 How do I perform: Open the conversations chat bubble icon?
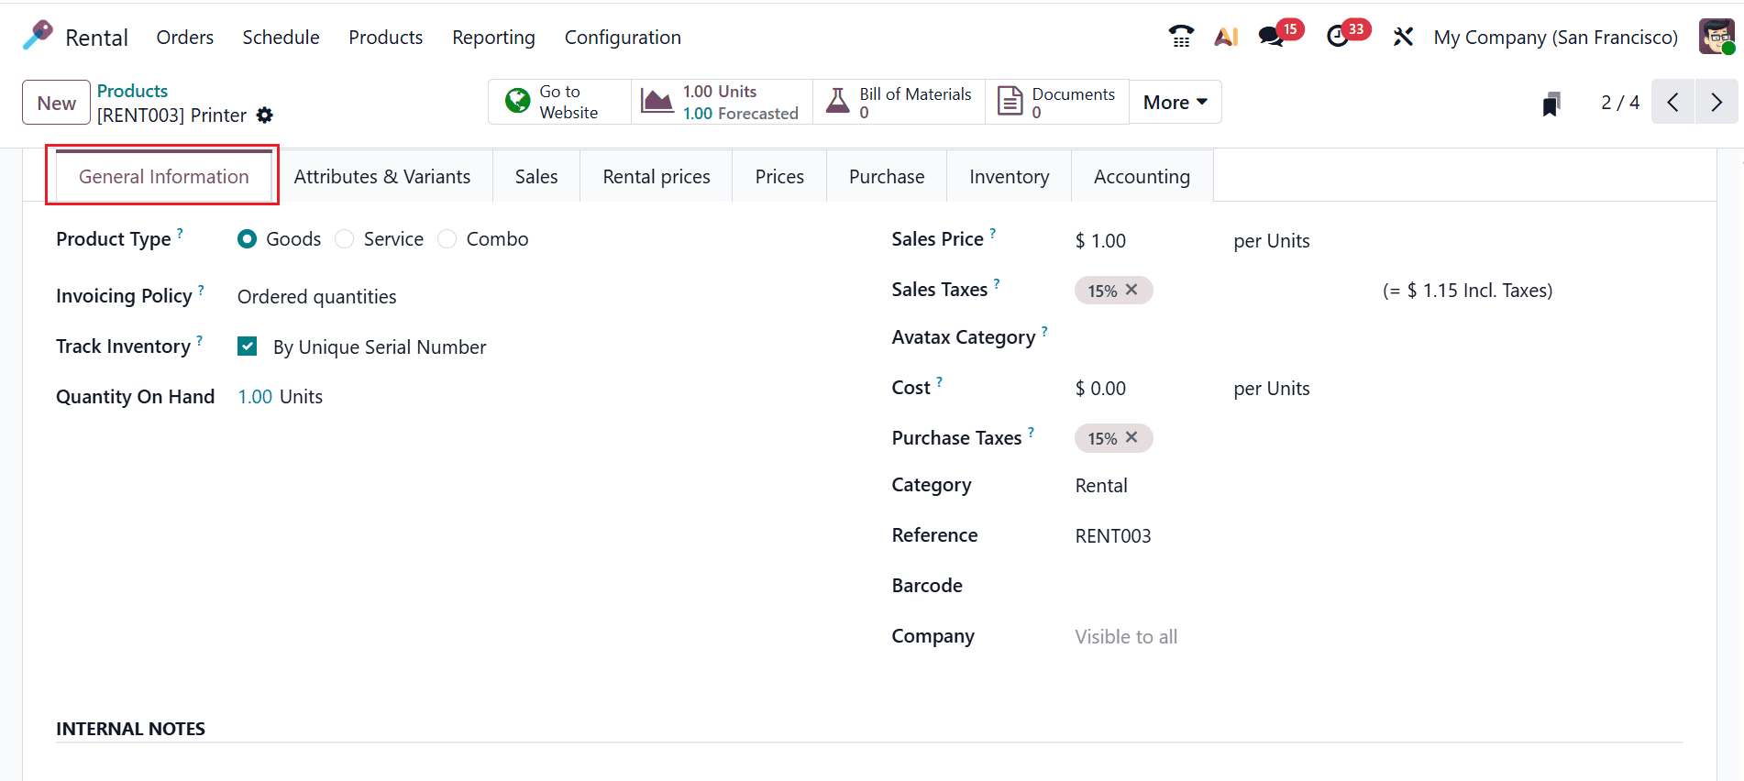click(x=1271, y=37)
